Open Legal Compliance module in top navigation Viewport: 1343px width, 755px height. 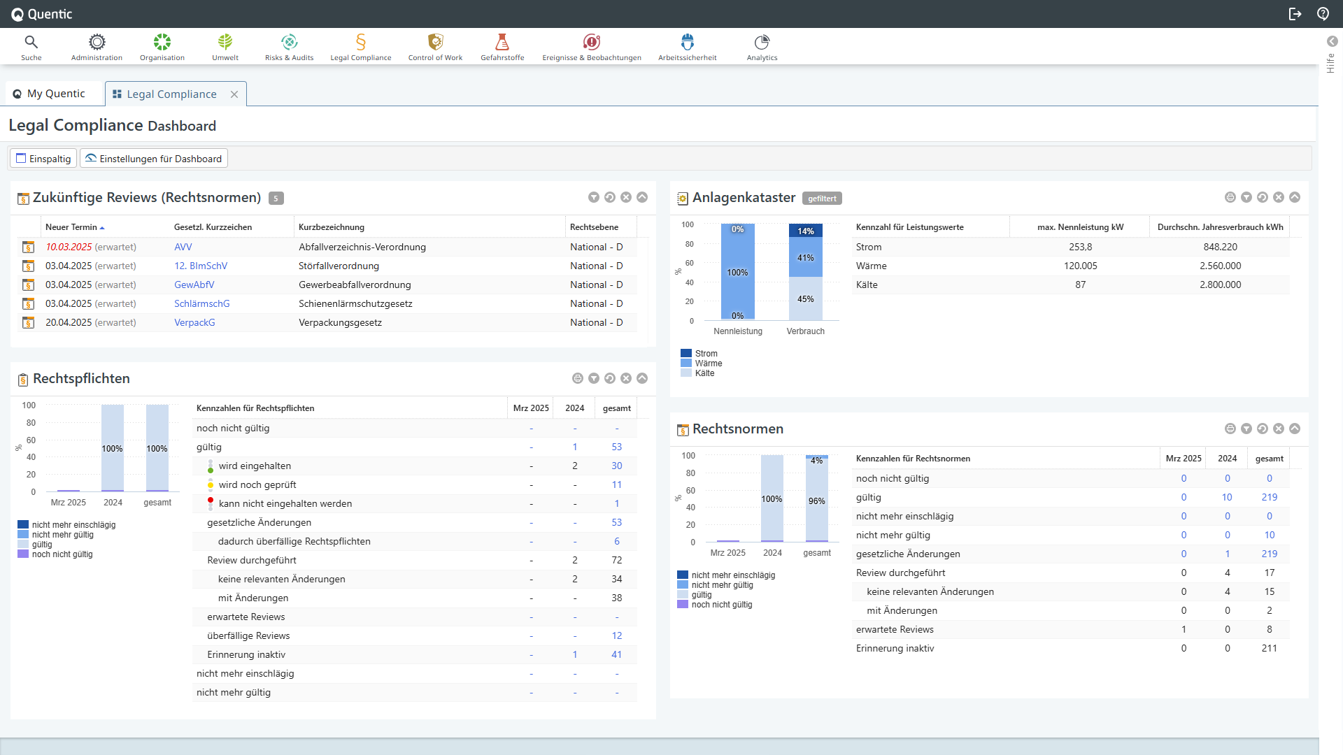point(361,47)
